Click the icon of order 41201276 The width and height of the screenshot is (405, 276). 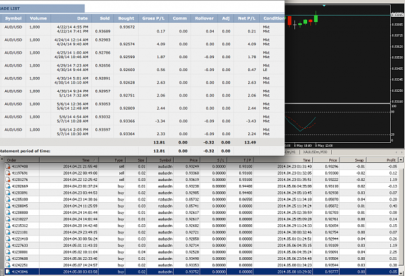(8, 180)
